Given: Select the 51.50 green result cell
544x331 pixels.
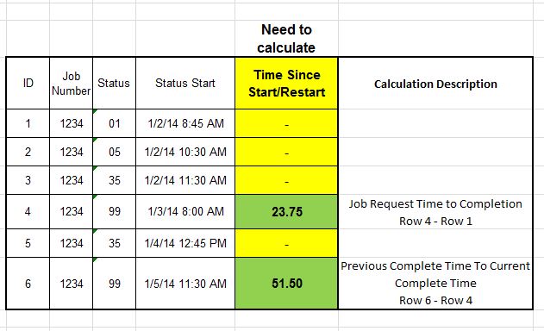Looking at the screenshot, I should pyautogui.click(x=286, y=283).
